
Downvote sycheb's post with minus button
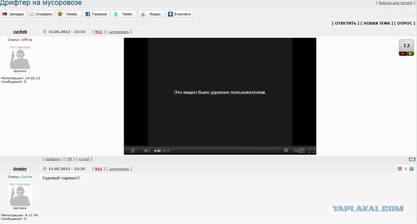tap(402, 54)
